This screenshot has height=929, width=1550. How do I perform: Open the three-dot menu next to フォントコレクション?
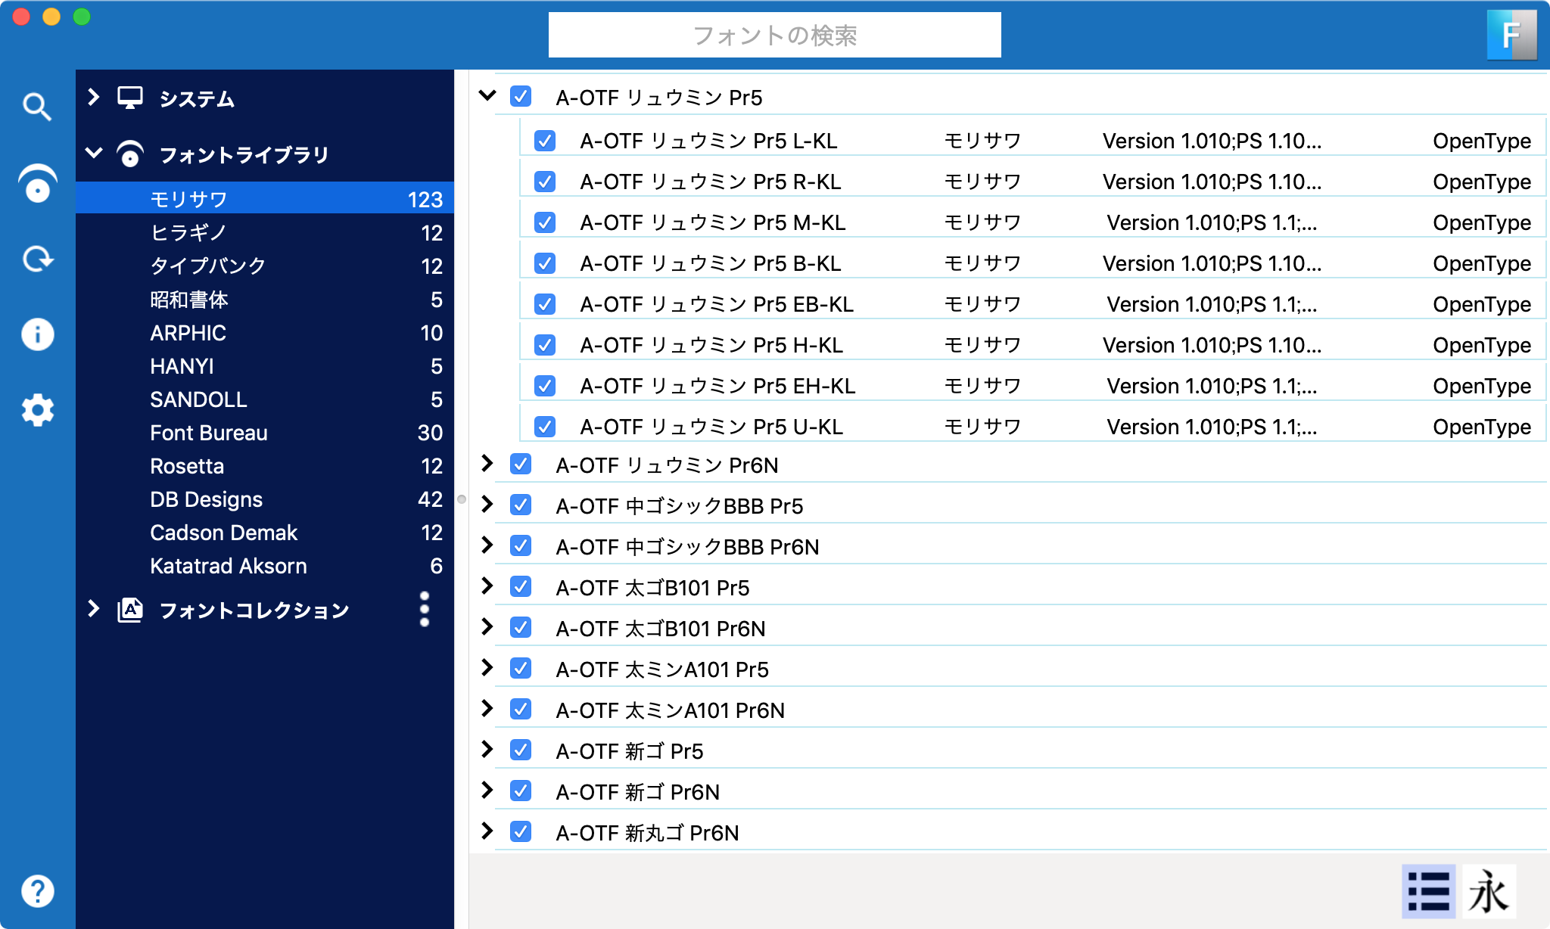(425, 610)
